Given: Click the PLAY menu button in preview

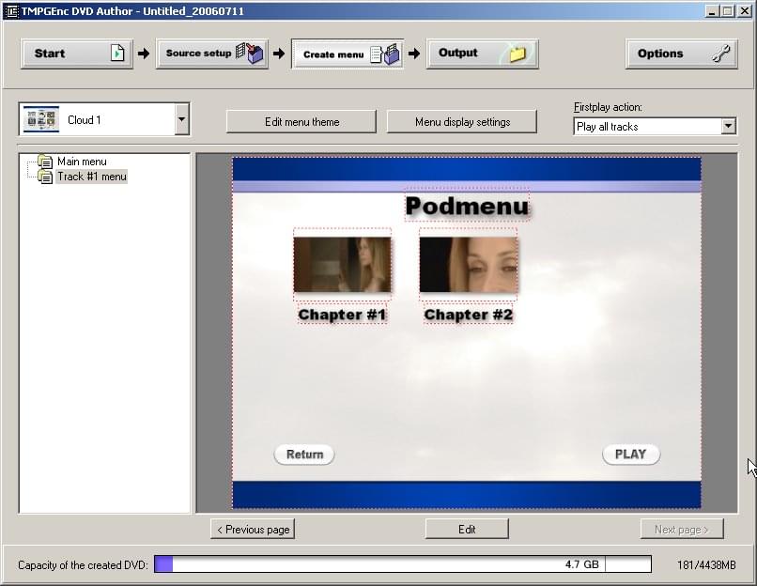Looking at the screenshot, I should coord(630,455).
